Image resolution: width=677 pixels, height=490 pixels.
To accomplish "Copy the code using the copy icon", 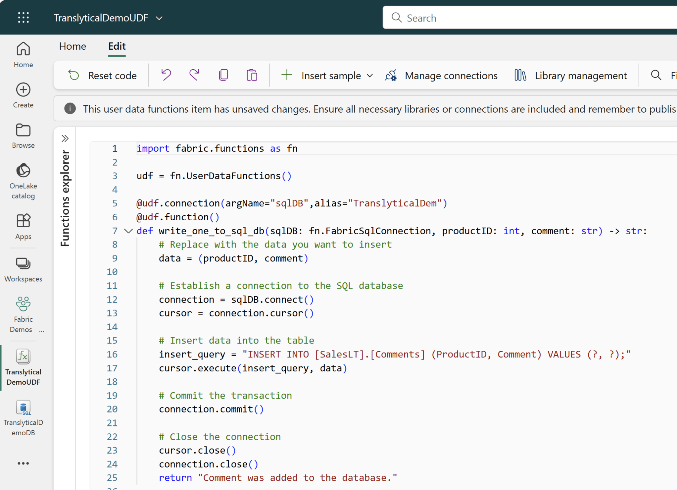I will pos(223,75).
